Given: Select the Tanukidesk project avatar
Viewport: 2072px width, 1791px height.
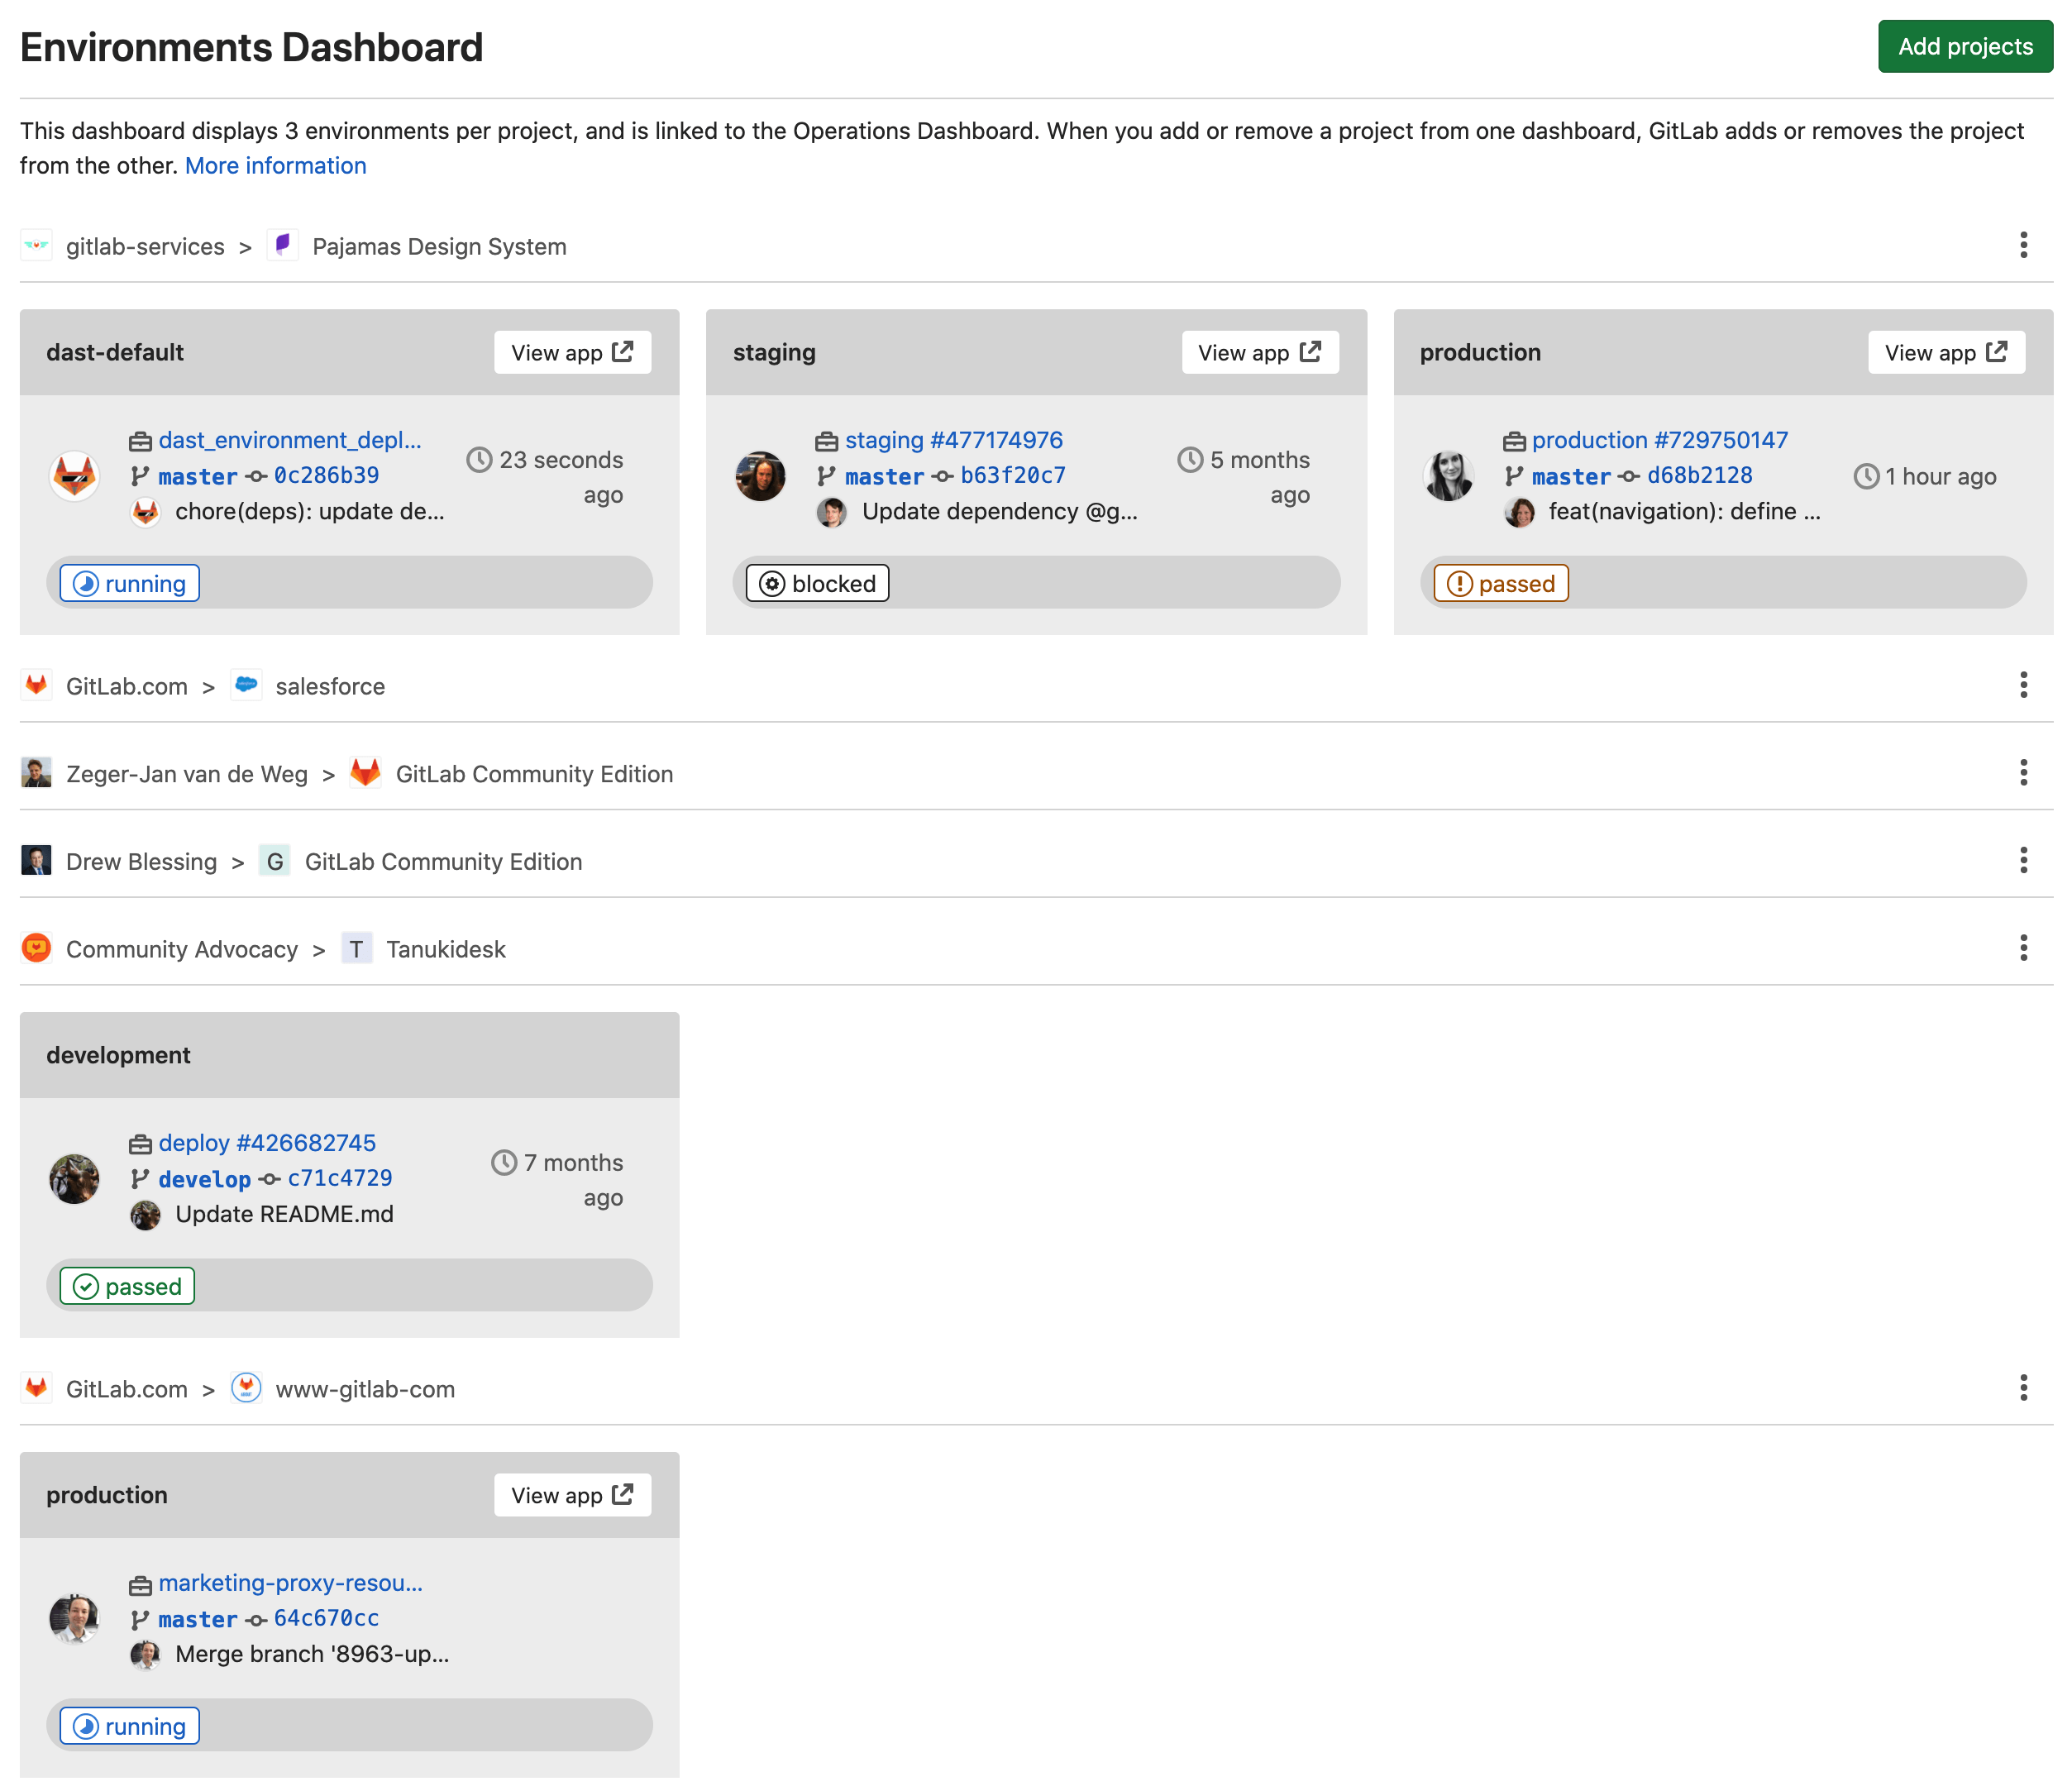Looking at the screenshot, I should pyautogui.click(x=356, y=948).
